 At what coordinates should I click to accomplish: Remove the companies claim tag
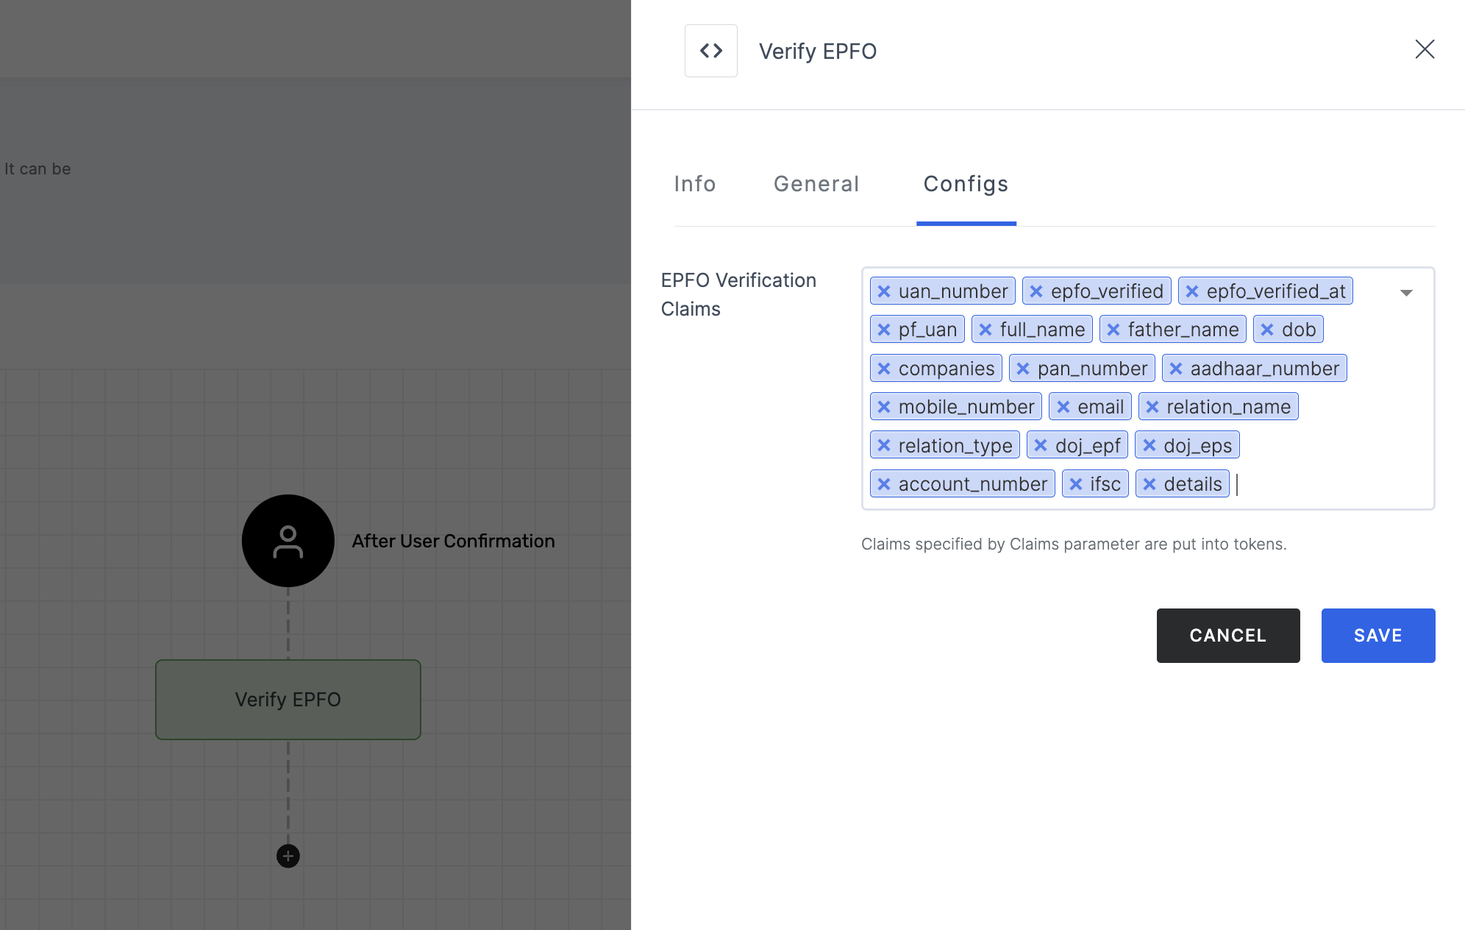click(884, 369)
